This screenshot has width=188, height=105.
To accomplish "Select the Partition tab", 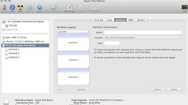I will tap(120, 20).
